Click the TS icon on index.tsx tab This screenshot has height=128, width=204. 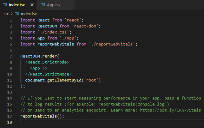[x=5, y=5]
